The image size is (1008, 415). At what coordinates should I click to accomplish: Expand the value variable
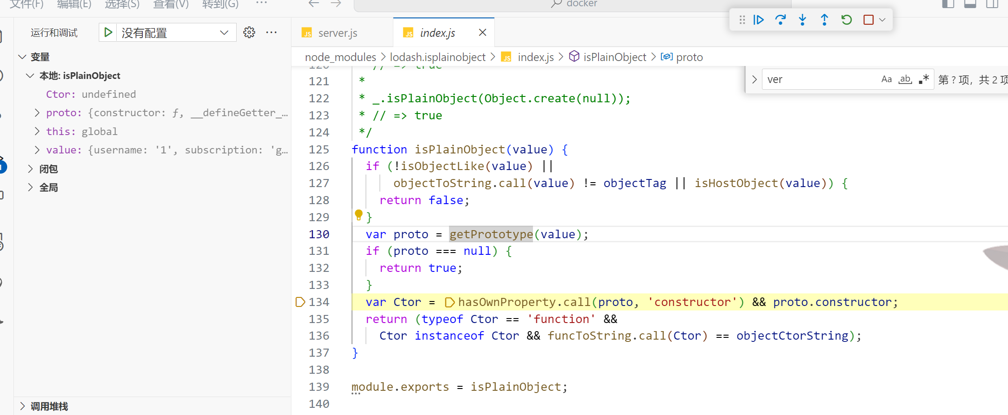point(37,150)
